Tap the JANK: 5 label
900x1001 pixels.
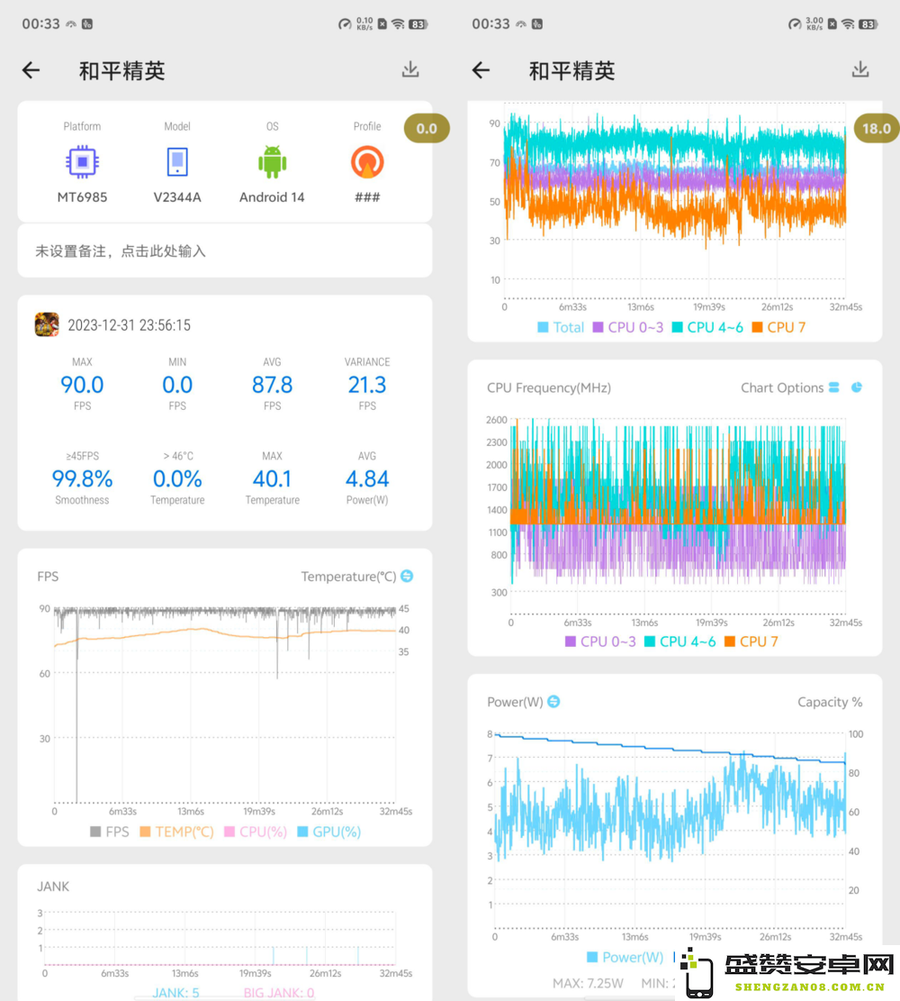176,993
